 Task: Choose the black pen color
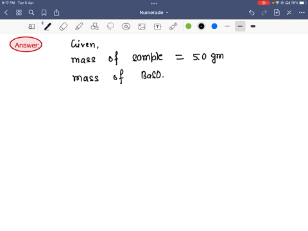pos(201,26)
